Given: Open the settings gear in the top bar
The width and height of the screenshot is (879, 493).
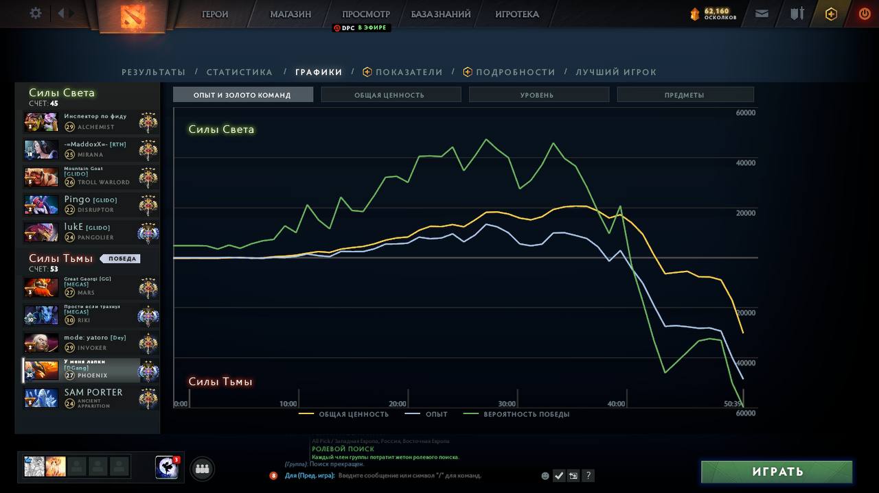Looking at the screenshot, I should pos(36,13).
